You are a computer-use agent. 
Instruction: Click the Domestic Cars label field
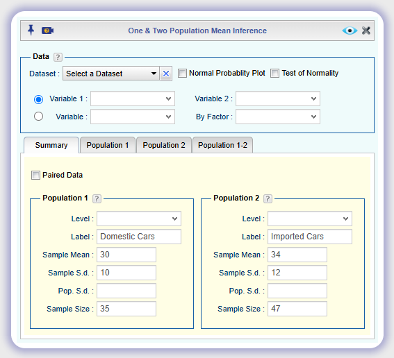(x=139, y=237)
